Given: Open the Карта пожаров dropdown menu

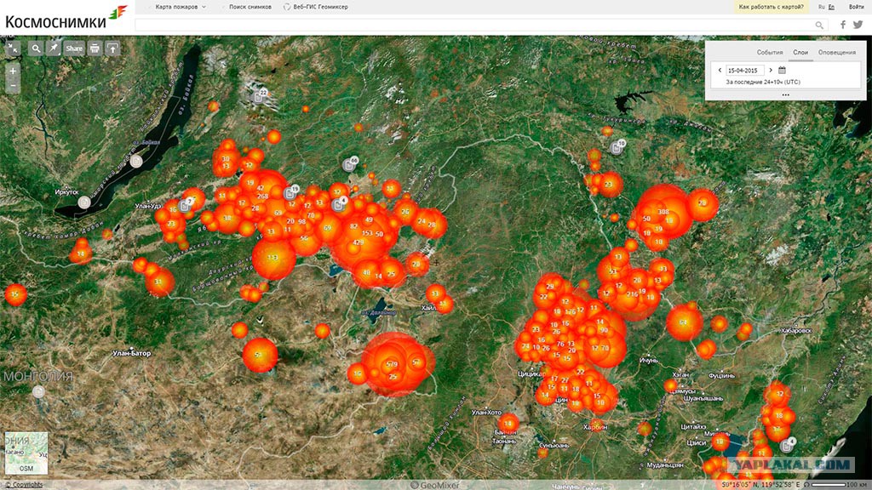Looking at the screenshot, I should pyautogui.click(x=181, y=7).
